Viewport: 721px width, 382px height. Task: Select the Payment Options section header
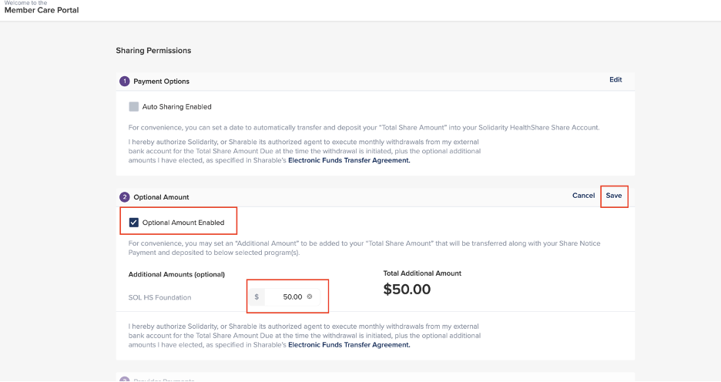pyautogui.click(x=161, y=81)
